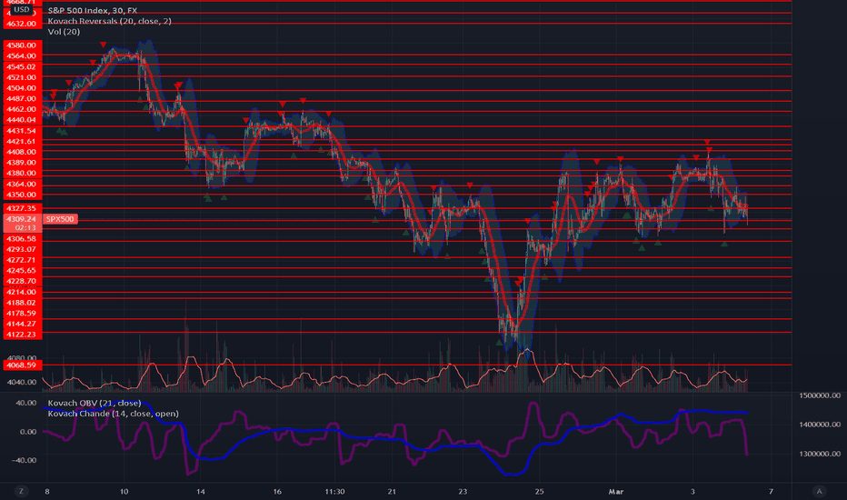Select the 4431.54 price level label
The image size is (847, 500).
pyautogui.click(x=22, y=131)
